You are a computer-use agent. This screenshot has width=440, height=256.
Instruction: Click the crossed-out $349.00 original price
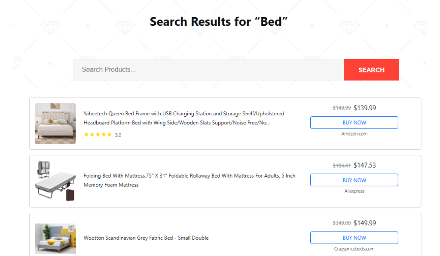click(x=342, y=223)
